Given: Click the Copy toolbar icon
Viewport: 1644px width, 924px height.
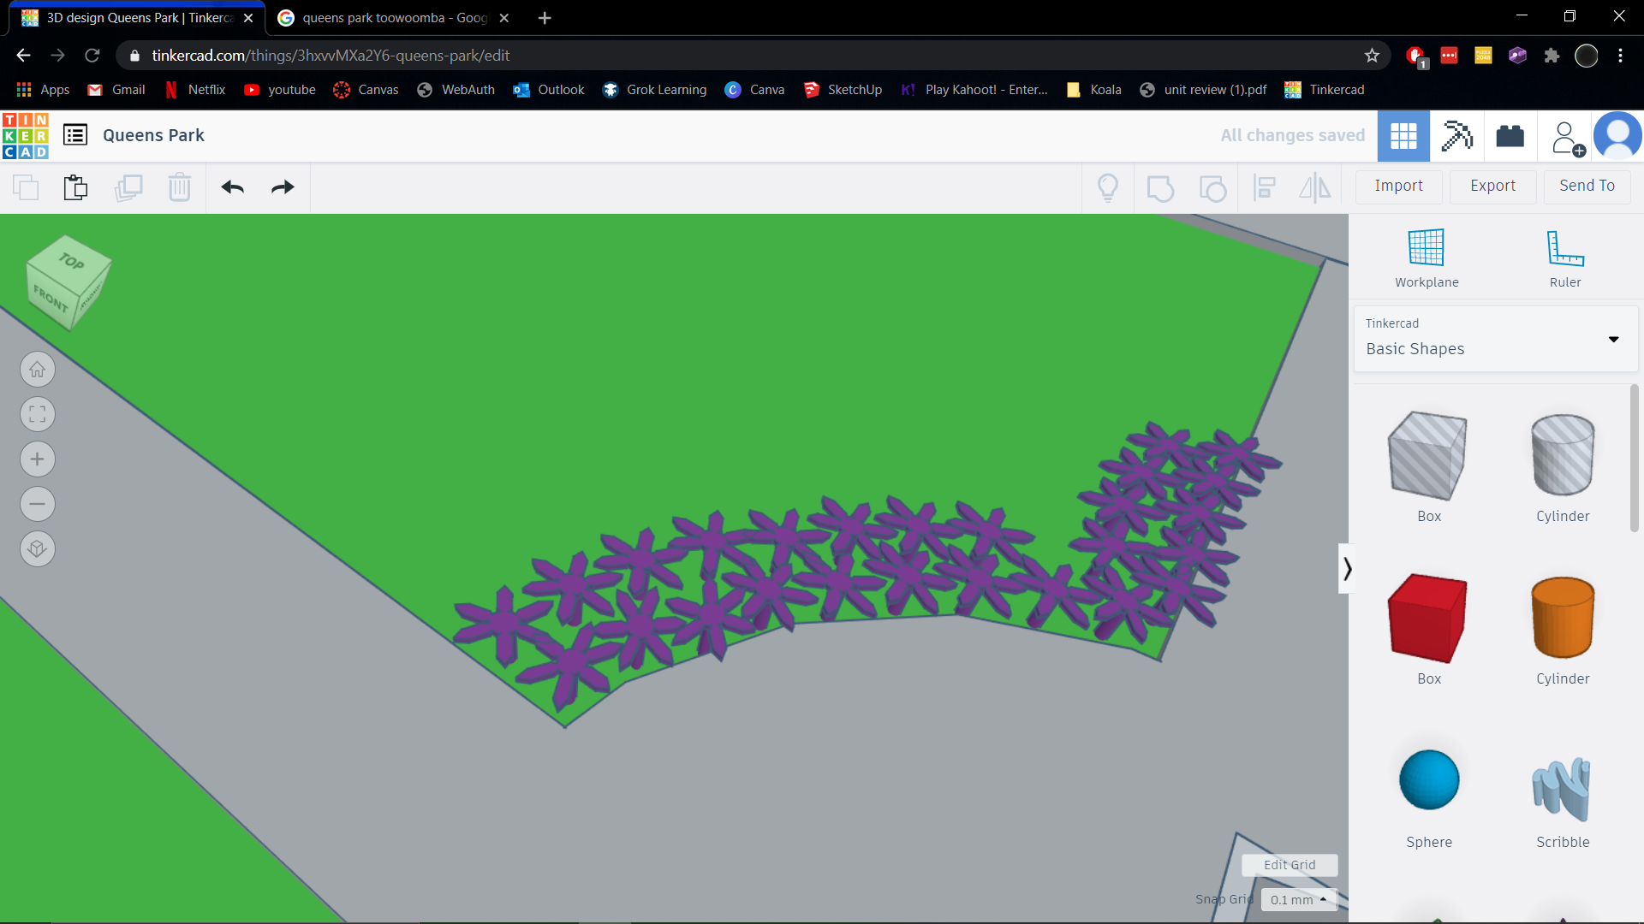Looking at the screenshot, I should coord(26,187).
